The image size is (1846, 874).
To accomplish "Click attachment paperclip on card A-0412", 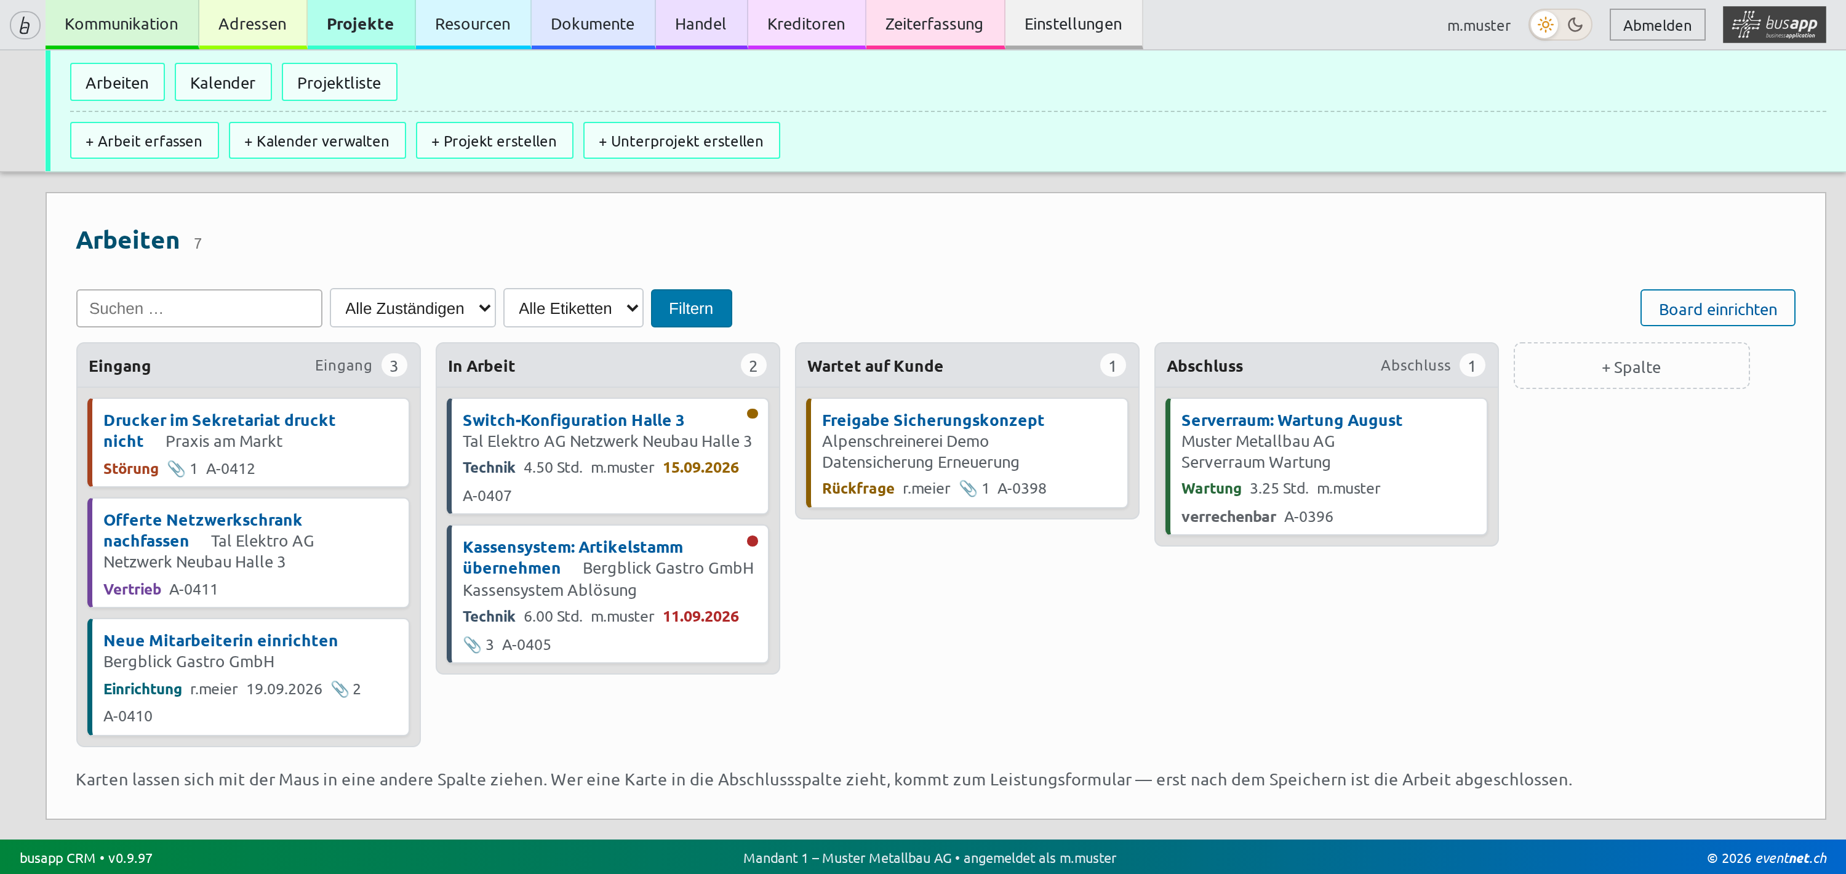I will click(175, 468).
